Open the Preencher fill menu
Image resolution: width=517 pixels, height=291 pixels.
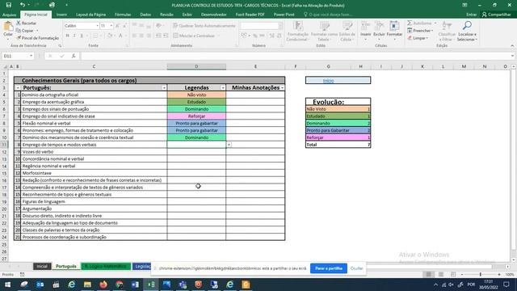420,31
